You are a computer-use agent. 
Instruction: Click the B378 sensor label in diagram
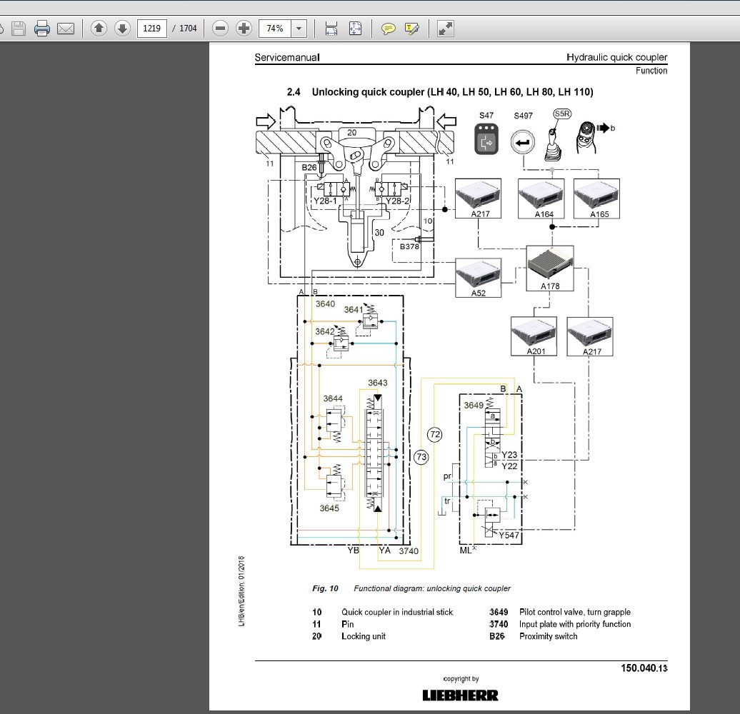tap(409, 246)
